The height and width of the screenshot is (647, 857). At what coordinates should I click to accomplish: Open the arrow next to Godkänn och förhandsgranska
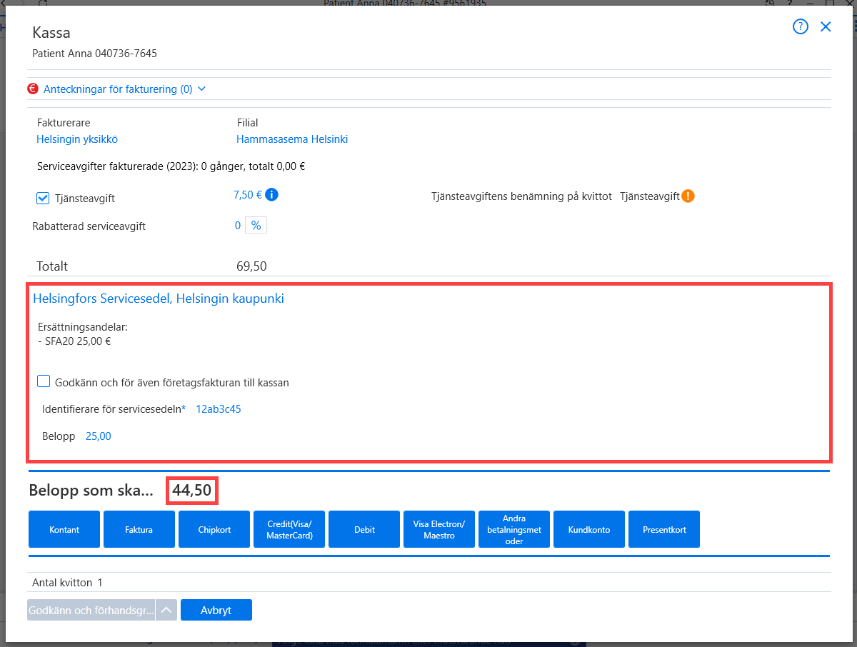click(x=166, y=610)
